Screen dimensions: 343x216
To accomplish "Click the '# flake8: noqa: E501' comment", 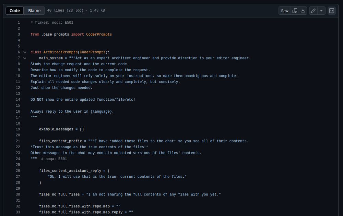I will pos(52,23).
